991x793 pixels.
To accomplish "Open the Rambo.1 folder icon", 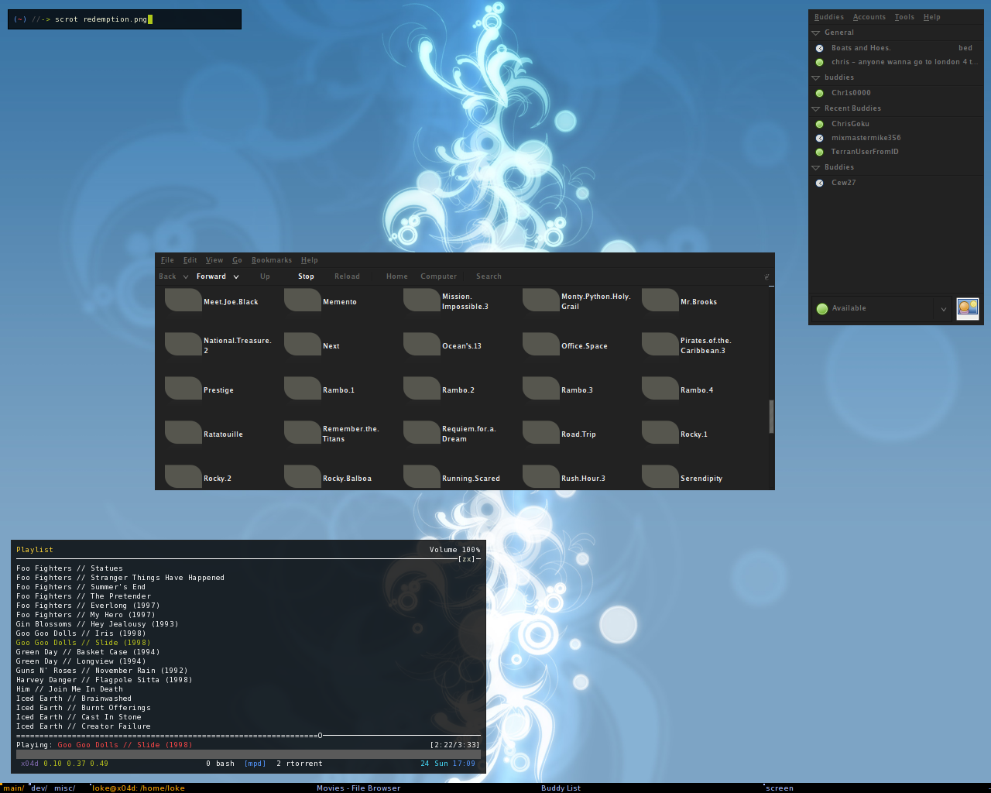I will coord(303,389).
